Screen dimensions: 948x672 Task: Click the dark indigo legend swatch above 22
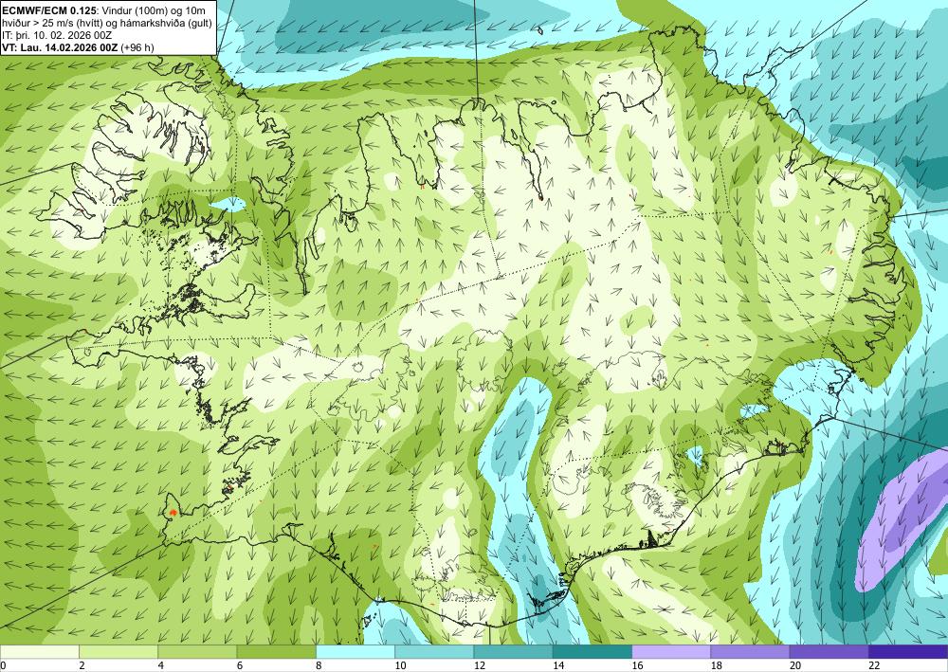[908, 652]
